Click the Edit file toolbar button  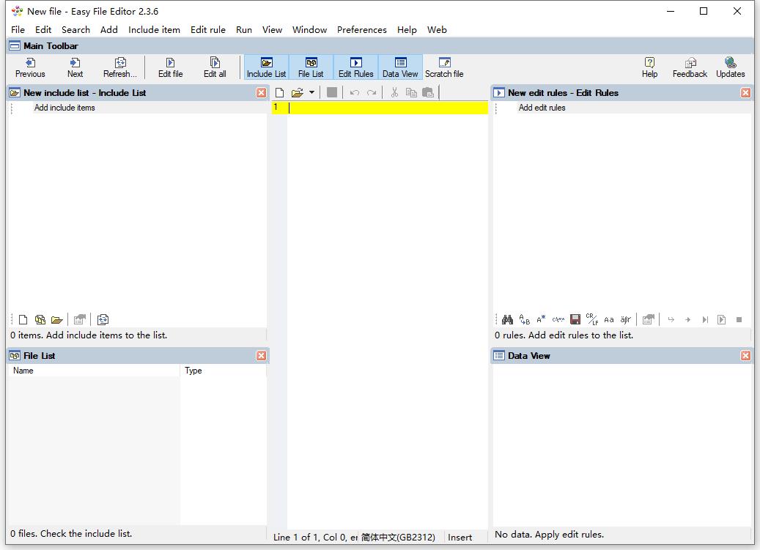(170, 68)
